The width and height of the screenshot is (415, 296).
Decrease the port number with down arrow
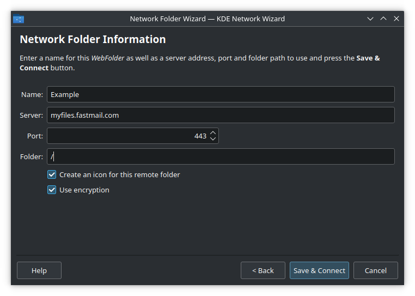(x=213, y=139)
